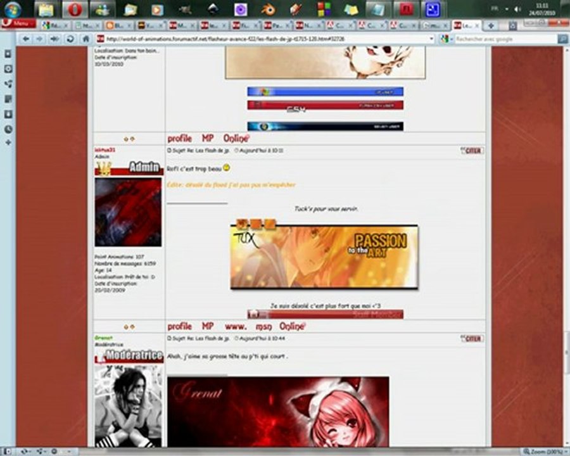Click 'Citer' on the Admin's post
Screen dimensions: 570x456
pos(472,151)
